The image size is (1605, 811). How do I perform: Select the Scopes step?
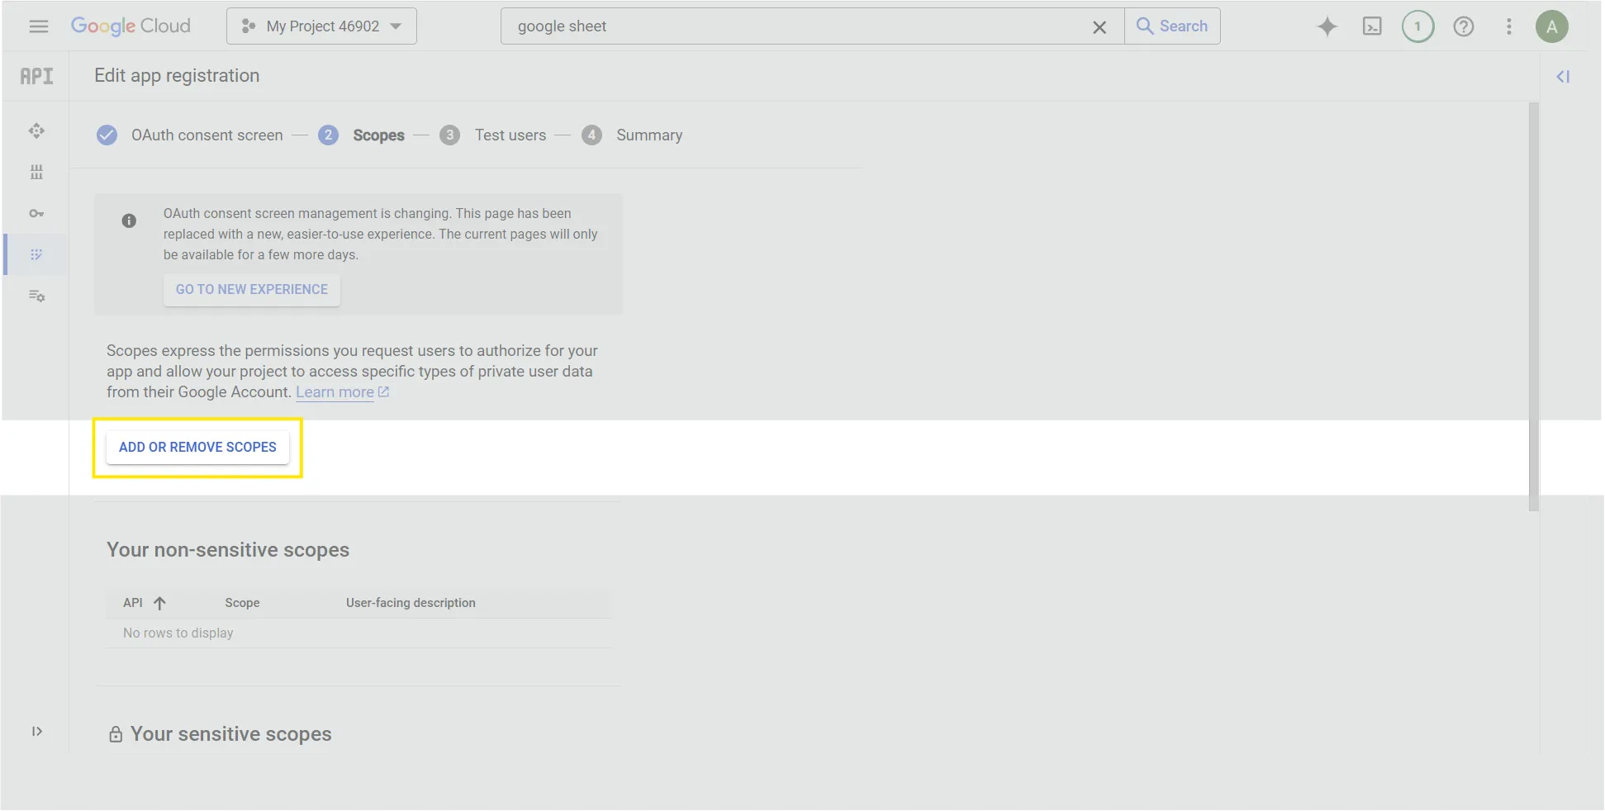click(x=362, y=135)
